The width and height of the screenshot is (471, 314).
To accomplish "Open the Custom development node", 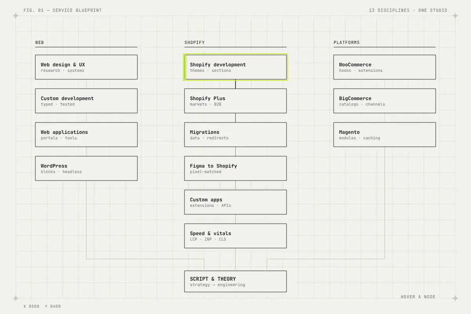I will coord(86,101).
